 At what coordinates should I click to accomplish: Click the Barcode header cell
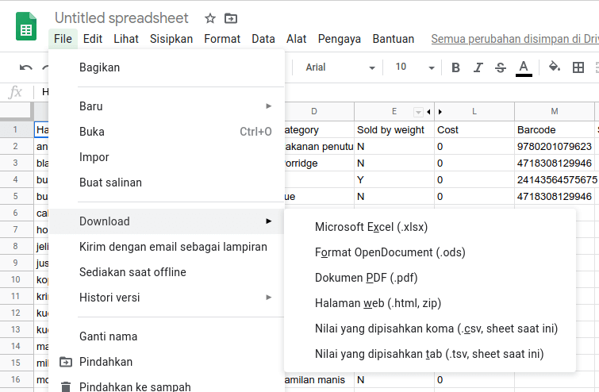click(x=555, y=130)
